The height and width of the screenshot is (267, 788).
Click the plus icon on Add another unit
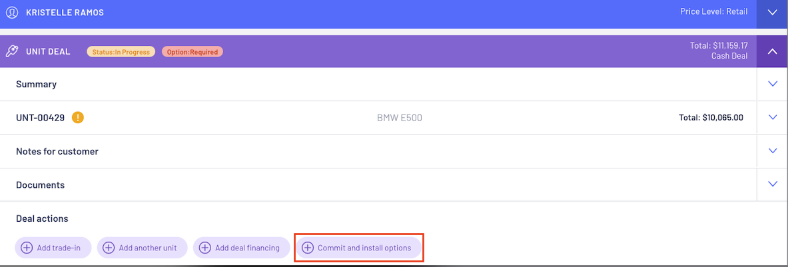click(109, 248)
